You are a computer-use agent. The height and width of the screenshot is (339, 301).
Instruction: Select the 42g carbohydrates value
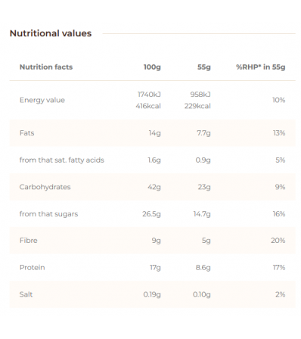[x=154, y=187]
